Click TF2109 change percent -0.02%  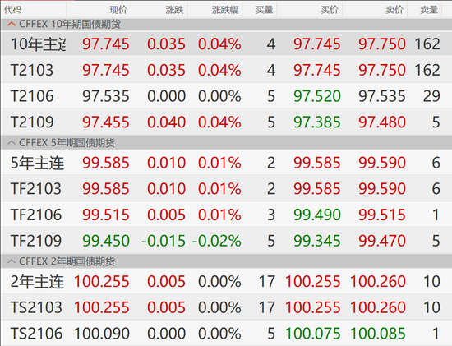point(216,241)
